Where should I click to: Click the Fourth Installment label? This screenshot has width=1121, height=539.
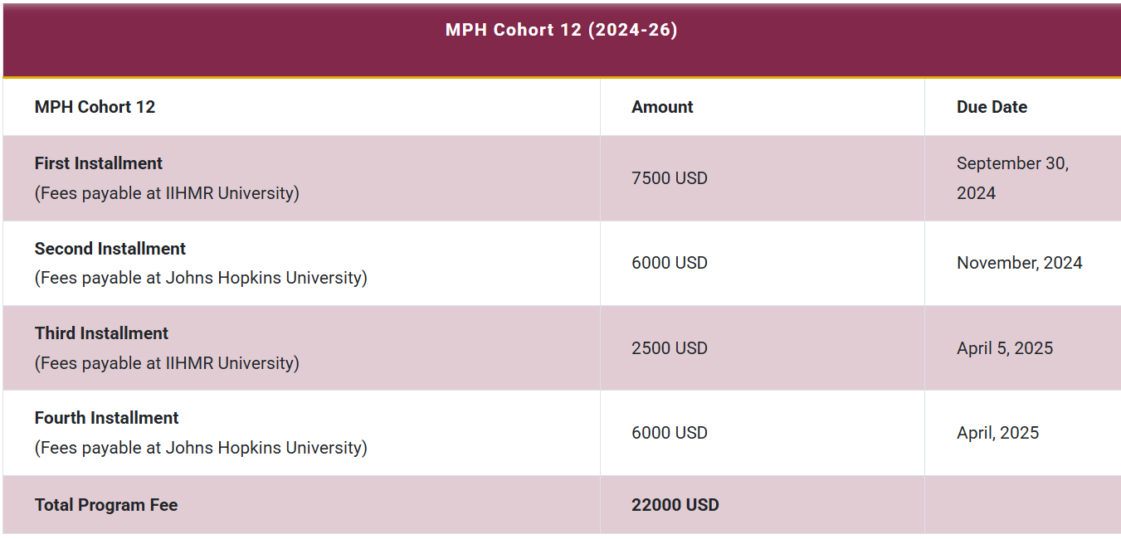pyautogui.click(x=107, y=418)
